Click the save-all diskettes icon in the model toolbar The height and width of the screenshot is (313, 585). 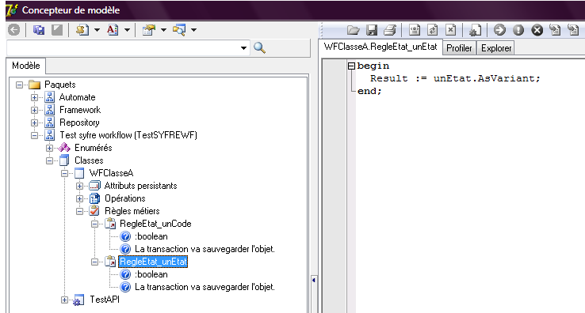pyautogui.click(x=38, y=30)
